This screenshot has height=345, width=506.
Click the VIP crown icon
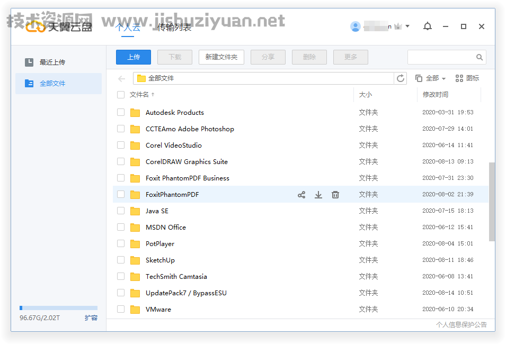[398, 26]
